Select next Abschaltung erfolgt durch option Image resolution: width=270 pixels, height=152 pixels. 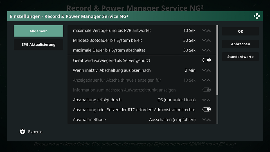coord(208,100)
